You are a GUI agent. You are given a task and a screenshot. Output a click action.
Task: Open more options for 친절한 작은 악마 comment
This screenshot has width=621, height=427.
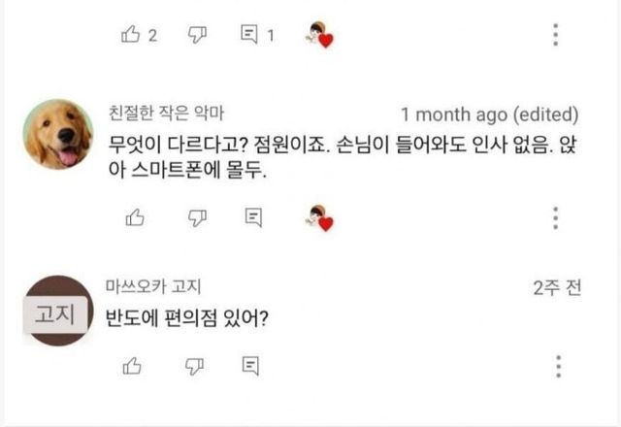click(x=556, y=217)
